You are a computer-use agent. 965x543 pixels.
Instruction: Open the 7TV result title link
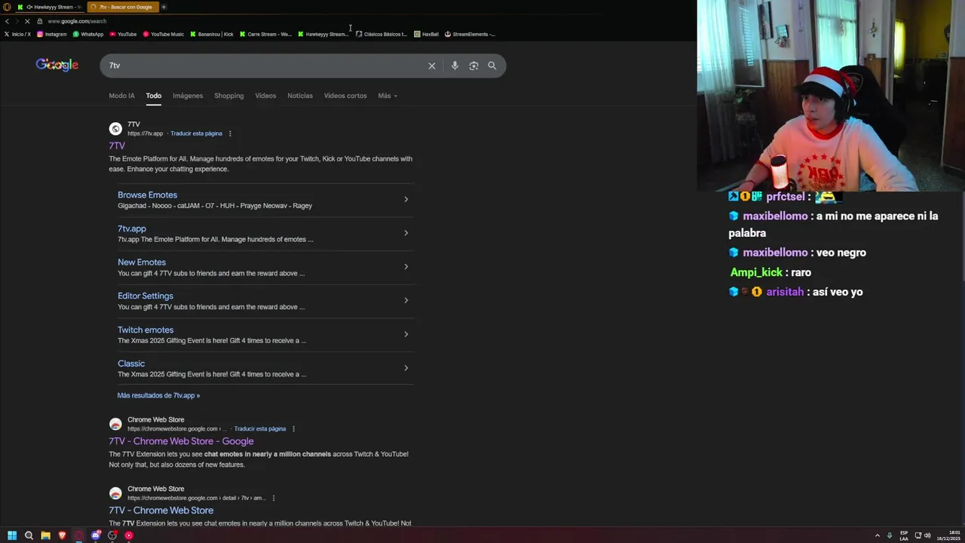point(117,146)
